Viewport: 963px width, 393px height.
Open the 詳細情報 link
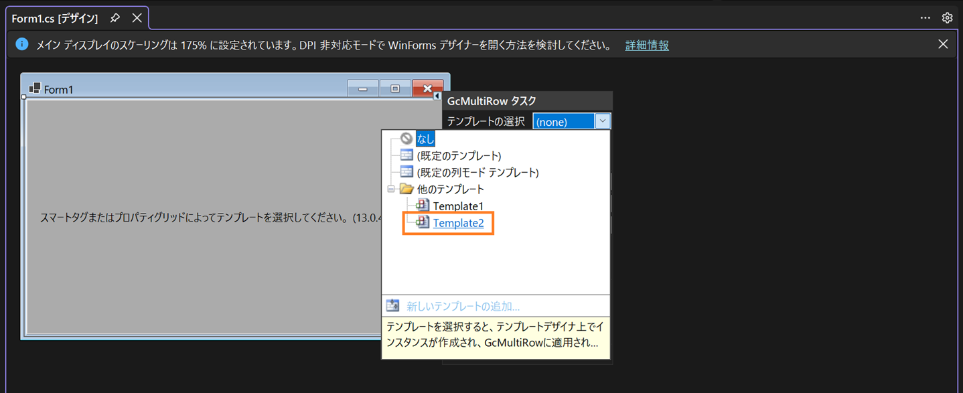(x=647, y=45)
